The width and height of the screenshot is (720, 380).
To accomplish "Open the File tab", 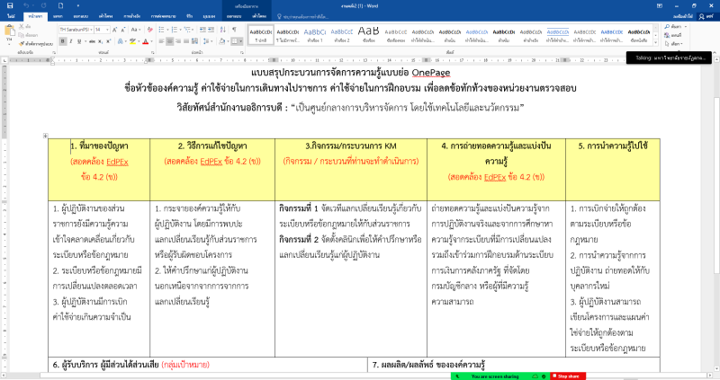I will coord(11,16).
